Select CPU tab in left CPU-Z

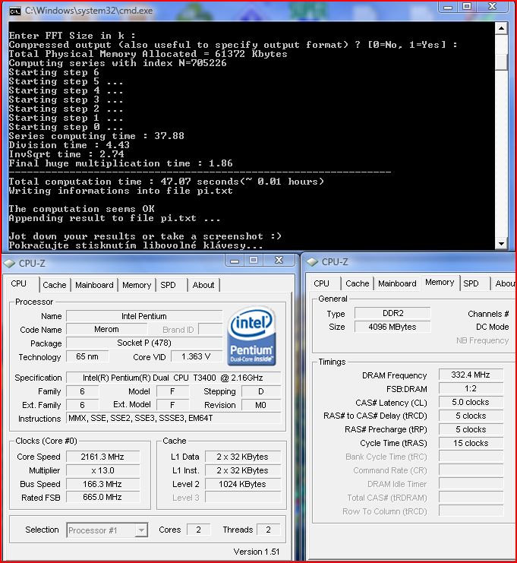coord(20,283)
